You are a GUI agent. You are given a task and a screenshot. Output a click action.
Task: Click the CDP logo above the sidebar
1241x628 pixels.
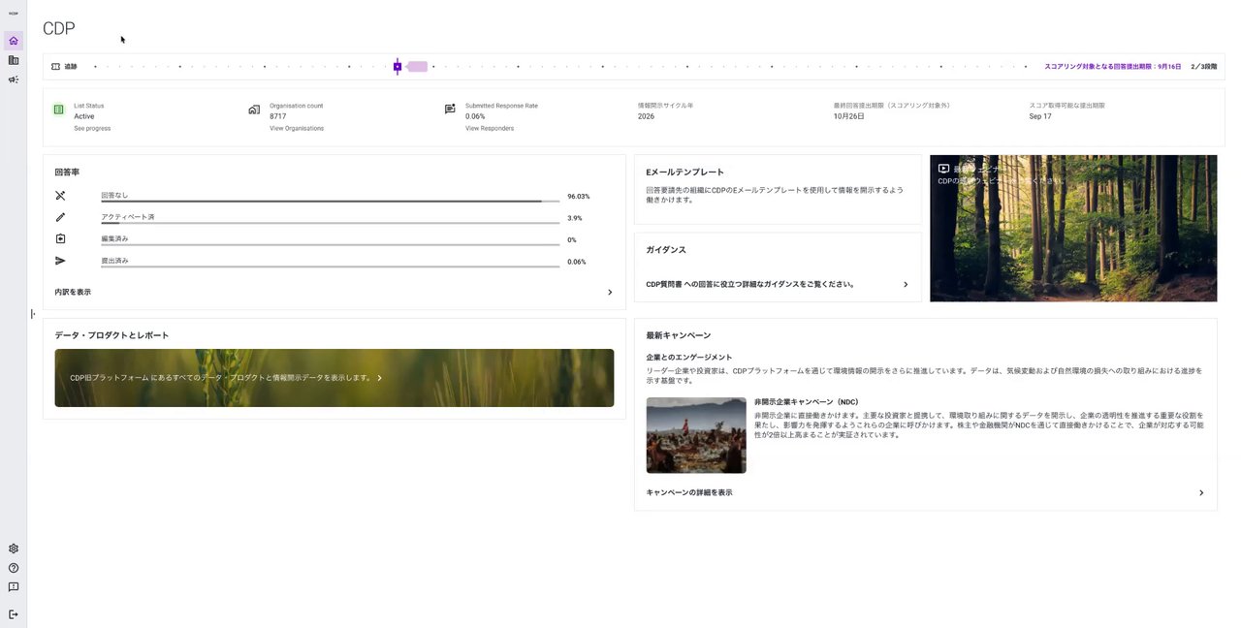[x=14, y=14]
